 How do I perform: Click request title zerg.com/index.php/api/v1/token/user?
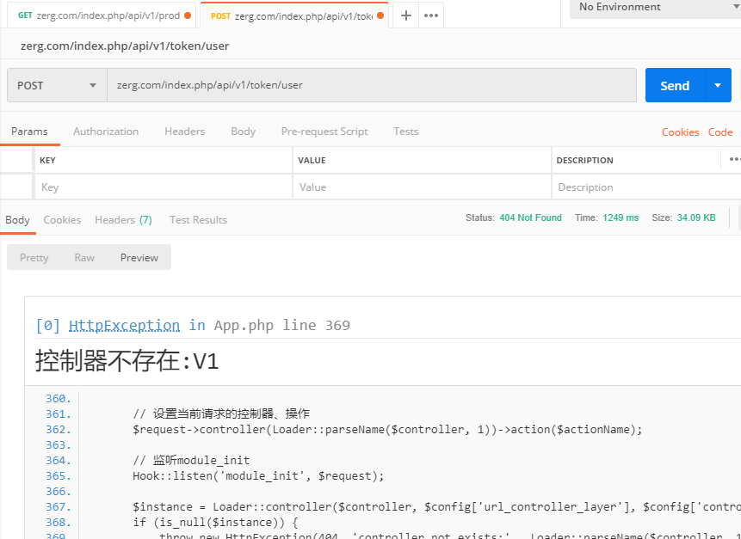pos(125,46)
